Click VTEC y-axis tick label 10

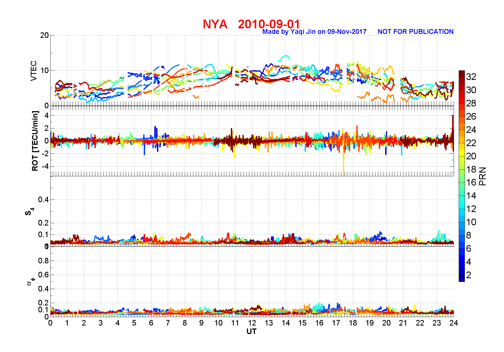[x=44, y=70]
